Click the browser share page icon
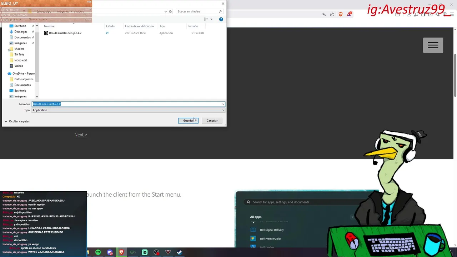Screen dimensions: 457x257 click(x=332, y=14)
